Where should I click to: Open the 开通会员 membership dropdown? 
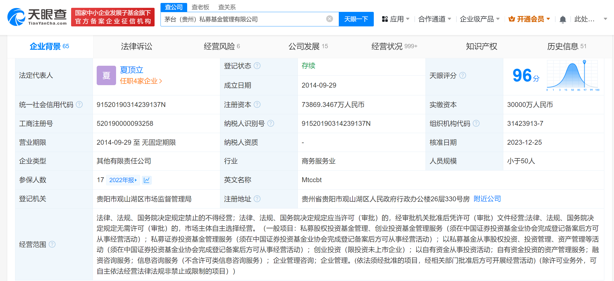coord(529,19)
